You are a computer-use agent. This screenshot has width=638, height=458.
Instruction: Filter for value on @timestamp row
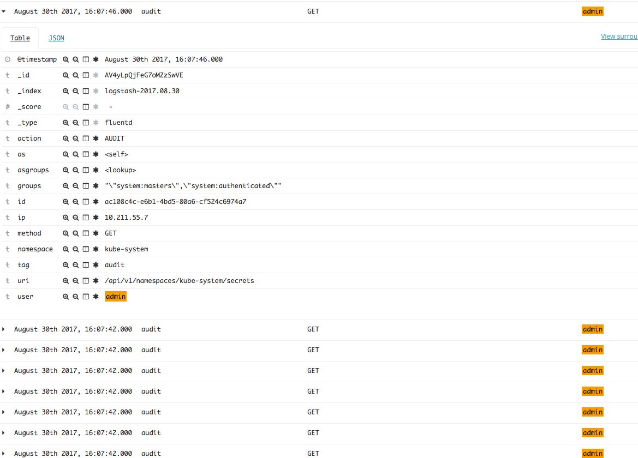point(65,59)
